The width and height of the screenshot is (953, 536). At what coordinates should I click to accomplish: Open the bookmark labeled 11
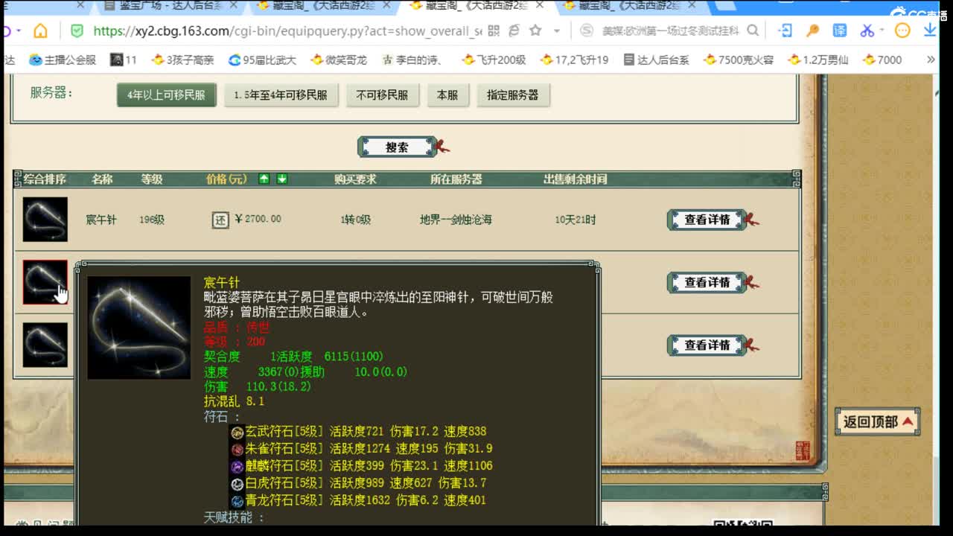pos(124,60)
